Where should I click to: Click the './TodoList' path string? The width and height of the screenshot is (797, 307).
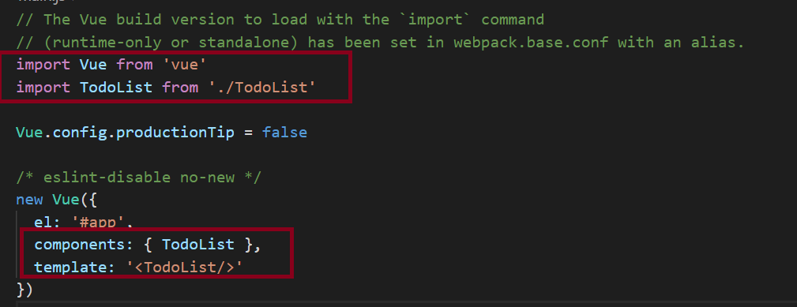pyautogui.click(x=262, y=88)
